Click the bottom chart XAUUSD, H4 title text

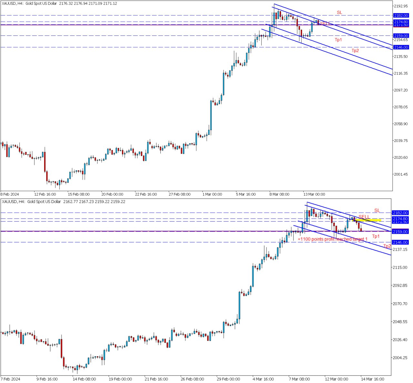click(x=64, y=202)
